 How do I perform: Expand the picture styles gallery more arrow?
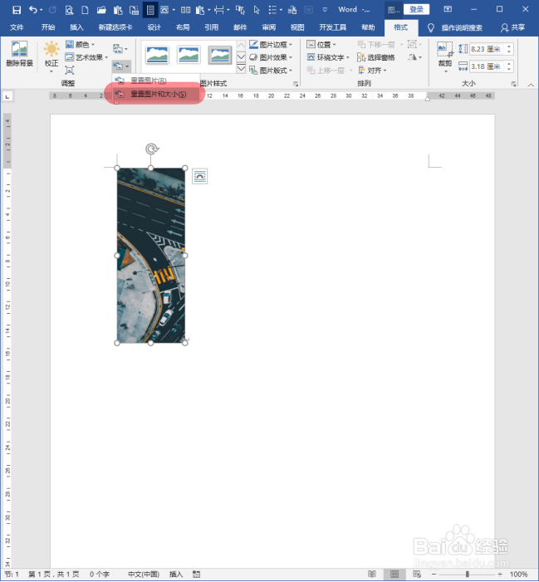click(241, 69)
